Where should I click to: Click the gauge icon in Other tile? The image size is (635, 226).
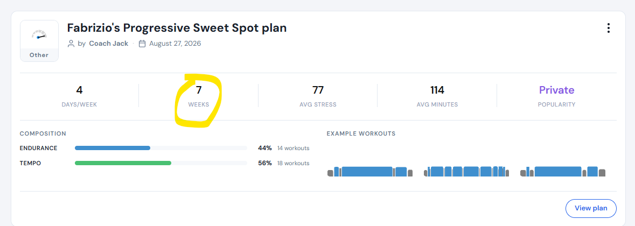click(39, 36)
